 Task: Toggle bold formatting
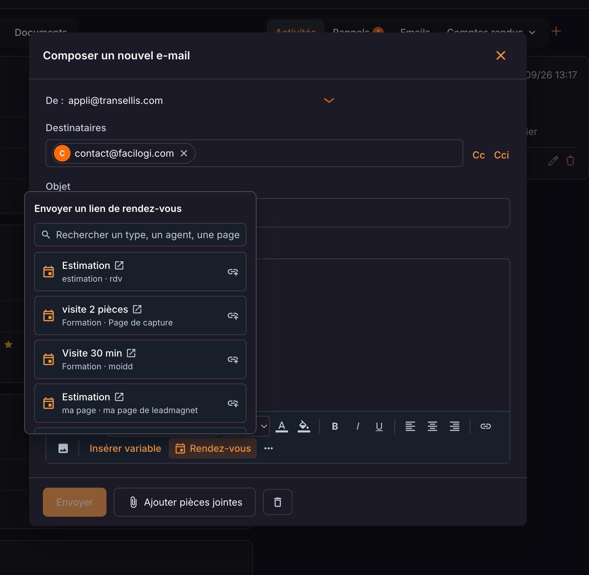(x=335, y=426)
